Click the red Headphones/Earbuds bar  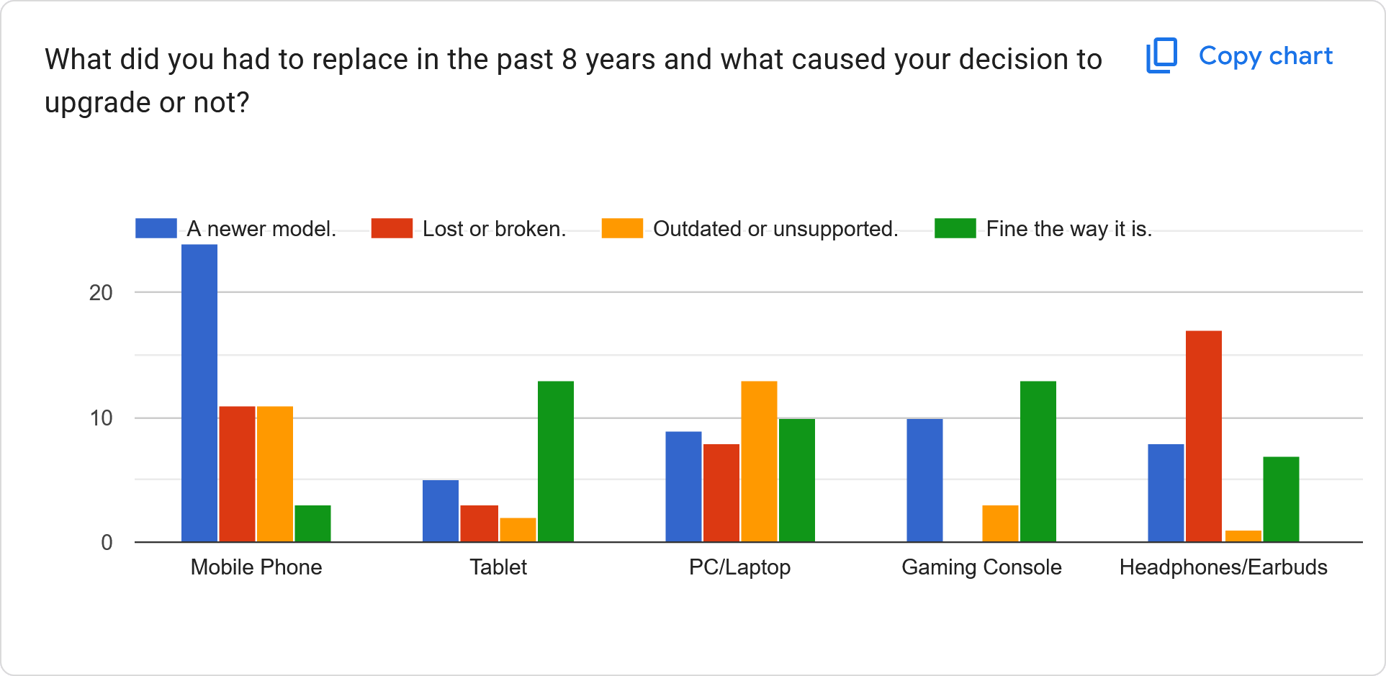click(x=1203, y=436)
